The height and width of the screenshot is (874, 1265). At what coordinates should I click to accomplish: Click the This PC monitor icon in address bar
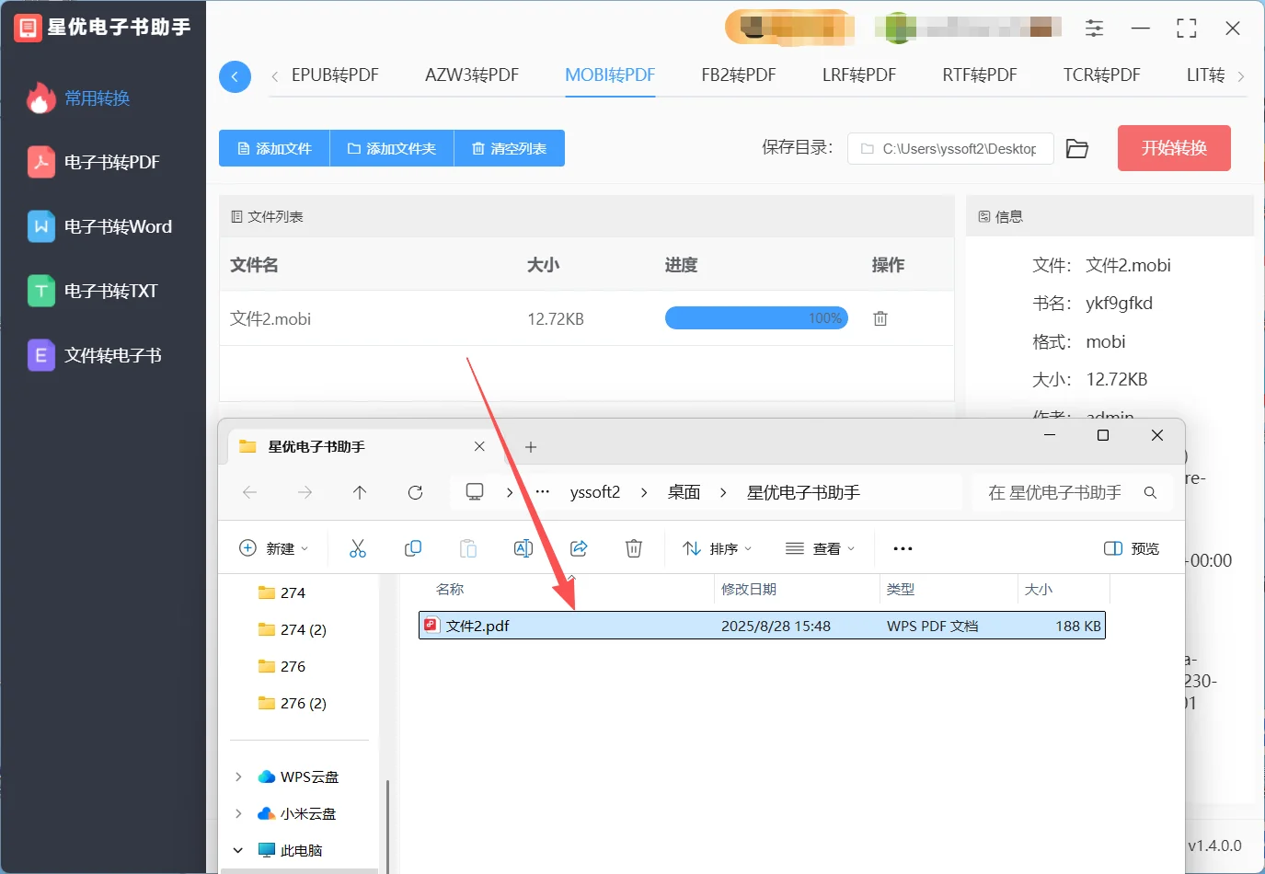[475, 492]
